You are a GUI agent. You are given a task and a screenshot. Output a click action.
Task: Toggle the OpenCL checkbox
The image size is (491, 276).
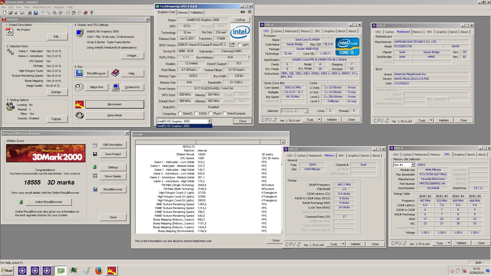(180, 113)
